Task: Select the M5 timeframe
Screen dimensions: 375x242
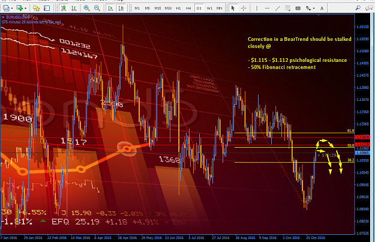Action: (x=148, y=8)
